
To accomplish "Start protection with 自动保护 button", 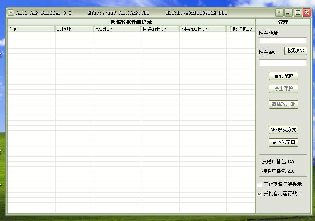I will click(x=283, y=76).
